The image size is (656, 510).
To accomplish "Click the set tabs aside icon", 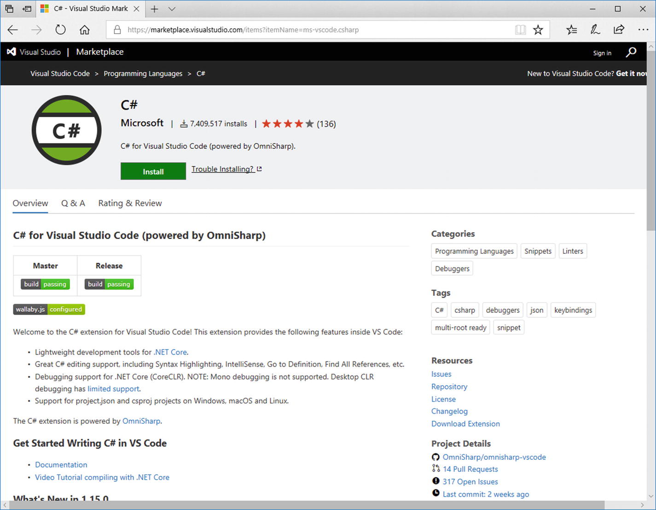I will 27,9.
